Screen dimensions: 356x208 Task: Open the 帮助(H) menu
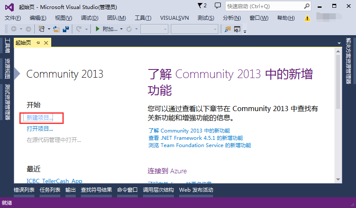[x=286, y=18]
